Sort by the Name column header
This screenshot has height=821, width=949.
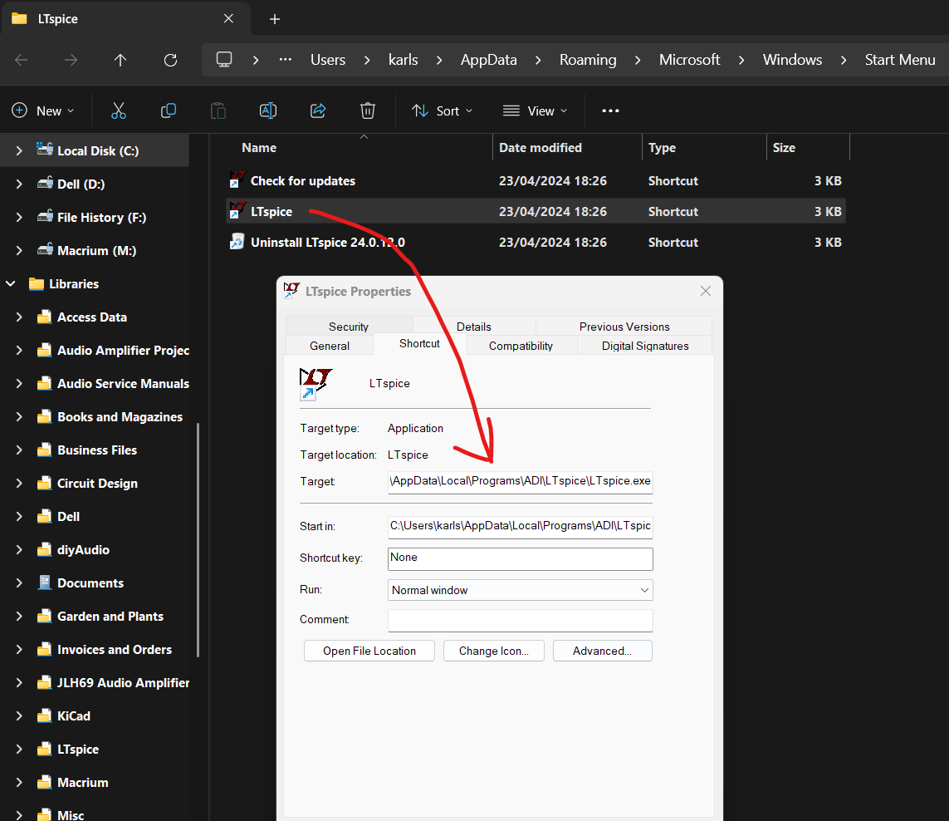[259, 148]
